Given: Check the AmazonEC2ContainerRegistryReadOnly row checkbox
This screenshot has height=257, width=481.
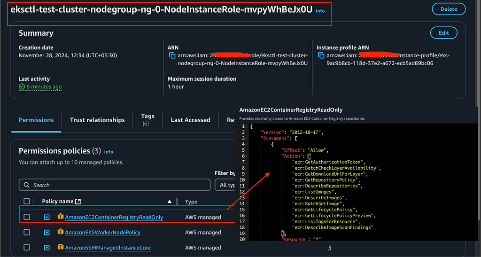Looking at the screenshot, I should click(x=27, y=217).
